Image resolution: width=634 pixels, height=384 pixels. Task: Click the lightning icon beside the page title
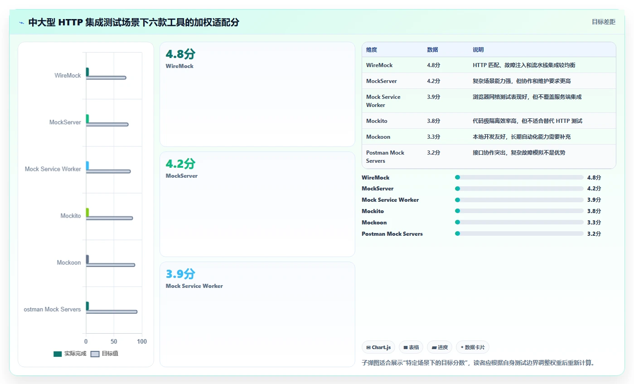22,23
